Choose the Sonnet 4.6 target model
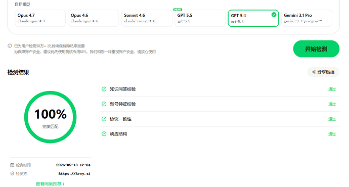Image resolution: width=349 pixels, height=187 pixels. pyautogui.click(x=147, y=18)
